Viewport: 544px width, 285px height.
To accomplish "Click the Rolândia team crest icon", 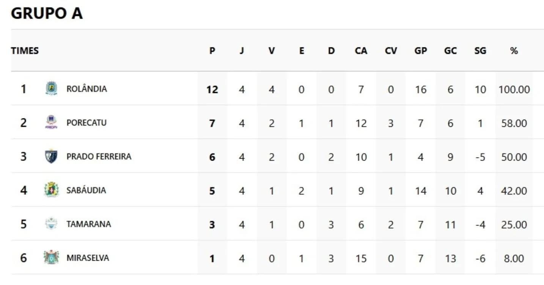I will (x=51, y=88).
